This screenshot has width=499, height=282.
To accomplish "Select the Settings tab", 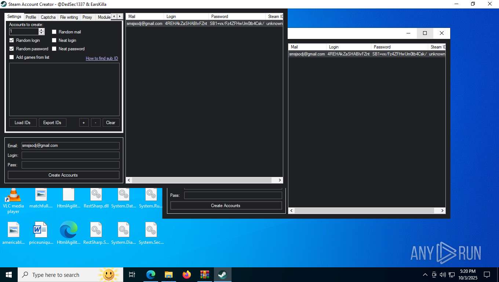I will coord(14,17).
